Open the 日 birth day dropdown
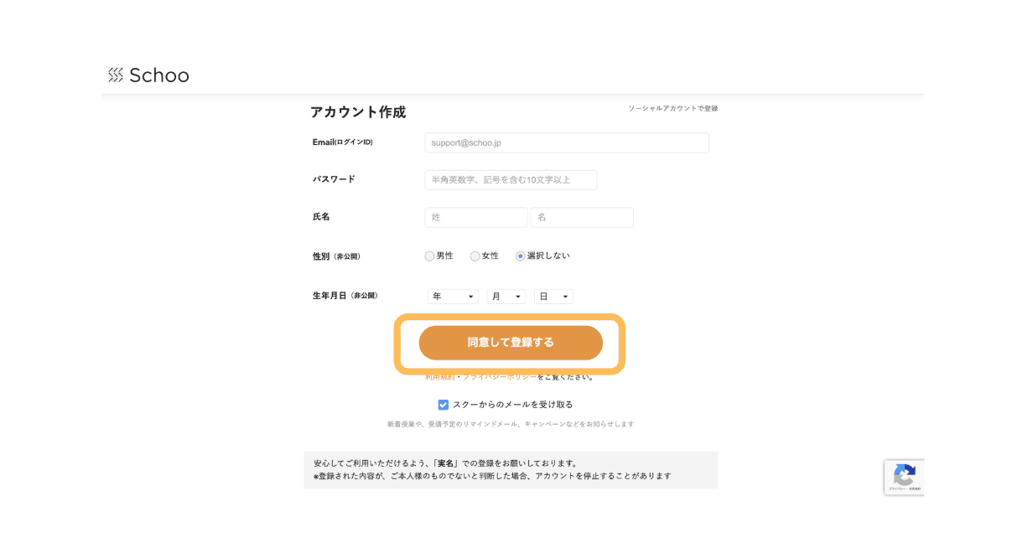 coord(553,297)
